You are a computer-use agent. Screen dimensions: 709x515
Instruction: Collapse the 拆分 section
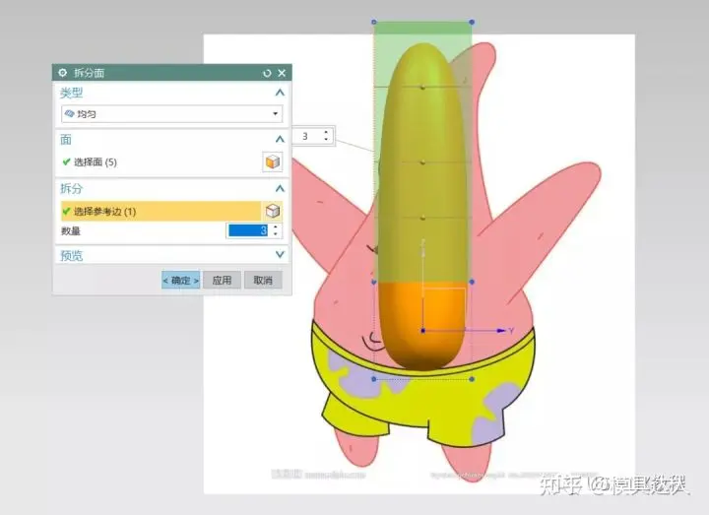tap(280, 188)
